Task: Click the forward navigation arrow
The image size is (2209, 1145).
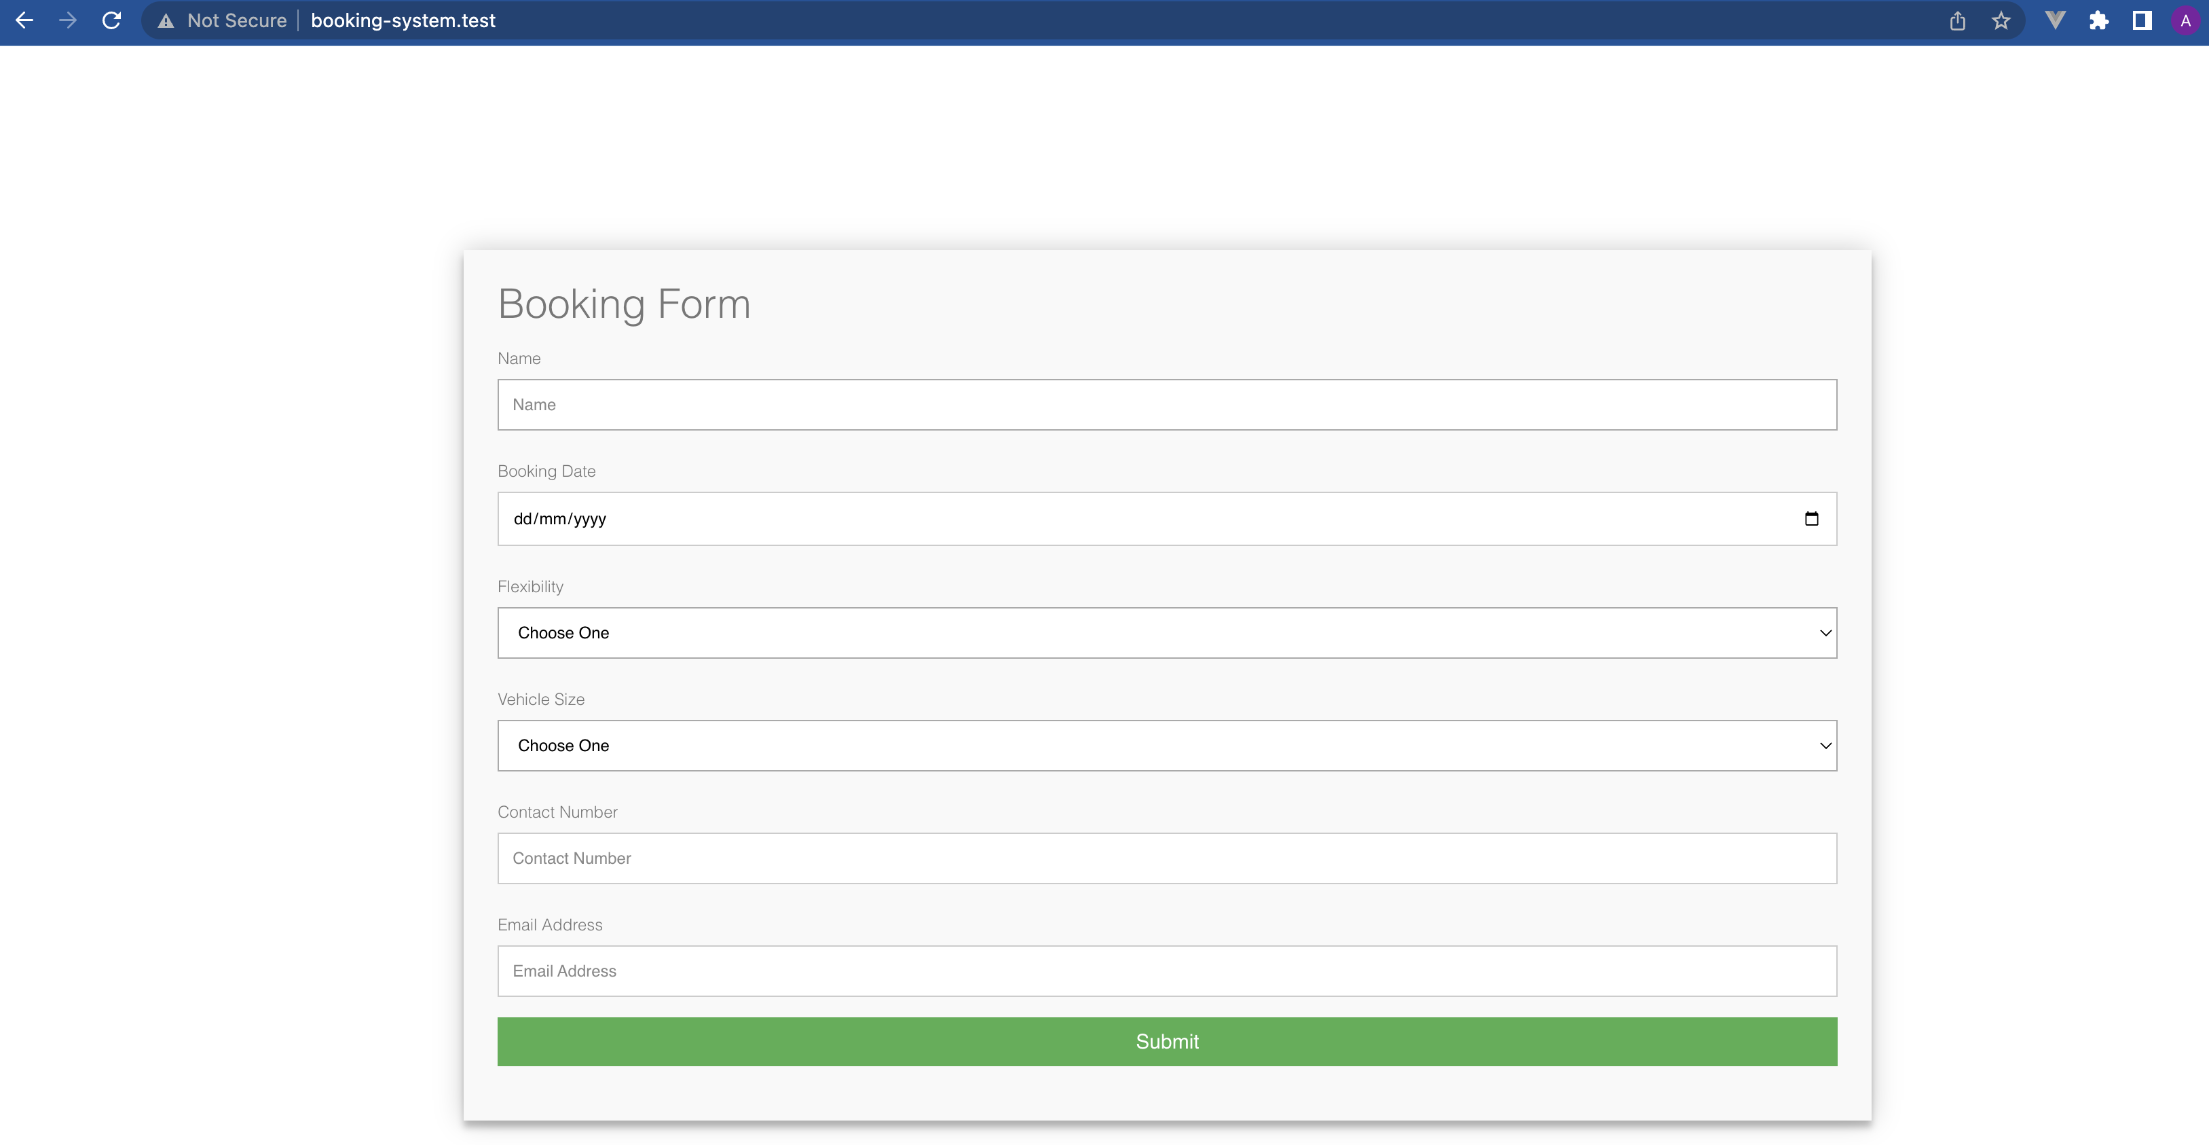Action: click(x=68, y=20)
